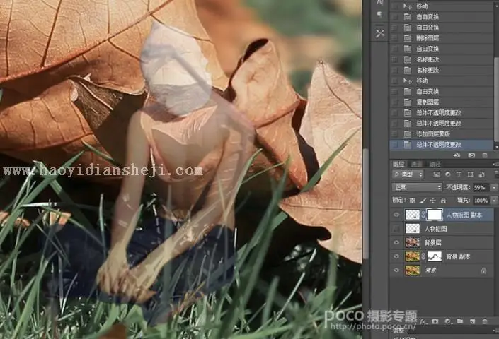Filter layers by type layers (T) icon
The width and height of the screenshot is (499, 339).
[x=459, y=174]
